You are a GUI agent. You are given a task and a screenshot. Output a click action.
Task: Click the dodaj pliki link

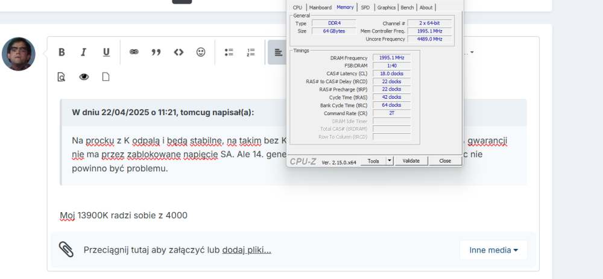click(246, 250)
